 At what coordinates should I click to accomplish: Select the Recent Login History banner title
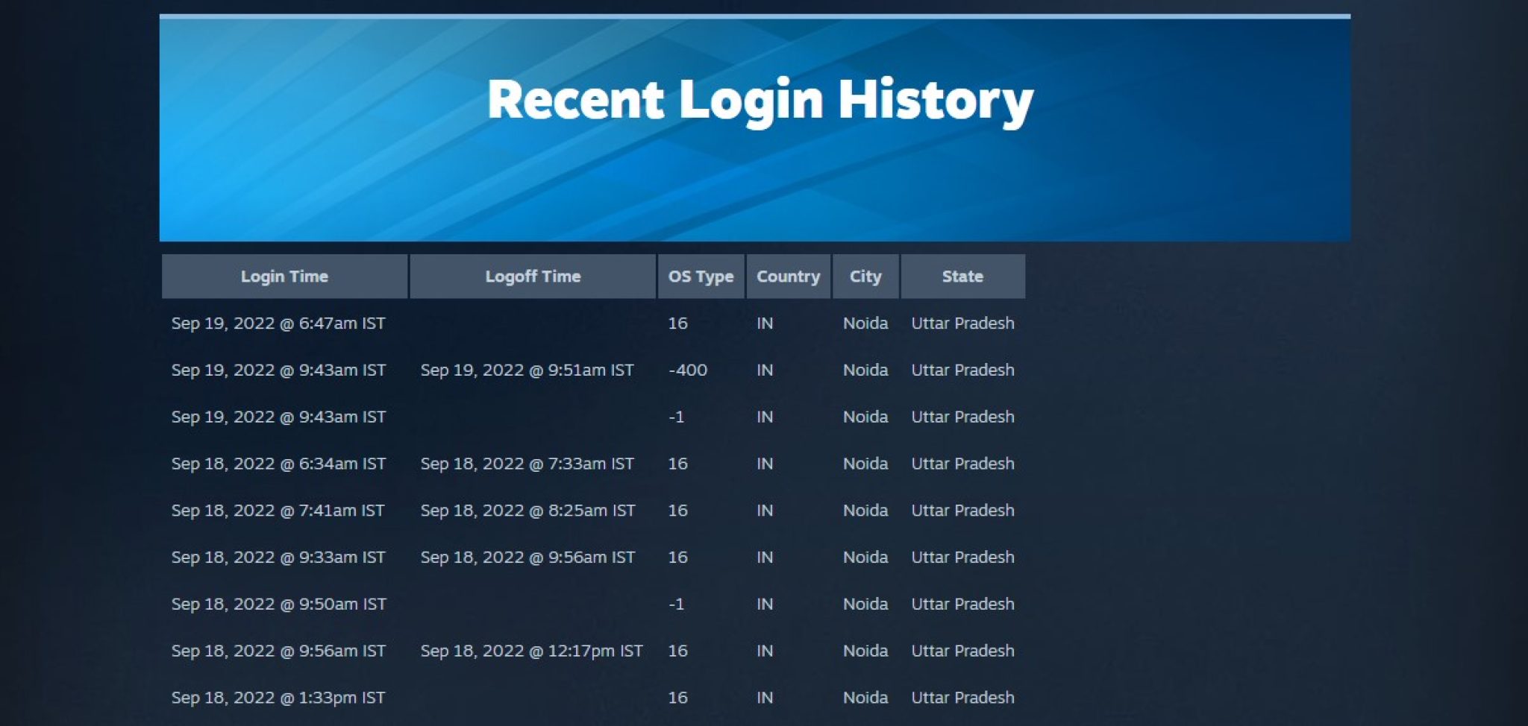click(760, 100)
